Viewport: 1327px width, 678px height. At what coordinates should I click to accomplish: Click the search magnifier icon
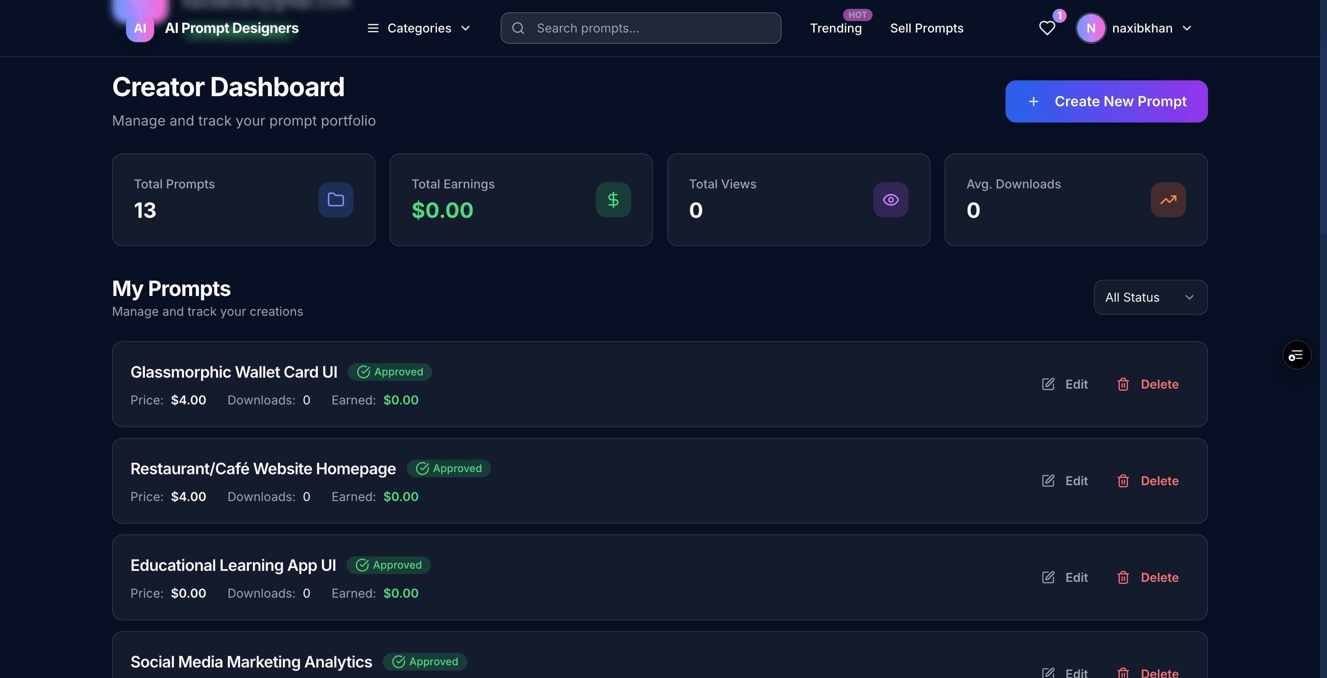[x=518, y=29]
